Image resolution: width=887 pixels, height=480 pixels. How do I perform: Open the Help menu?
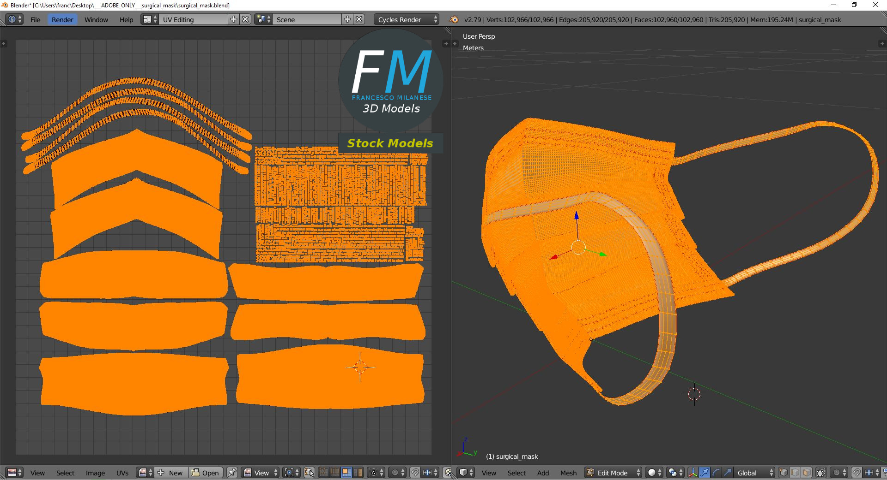tap(126, 19)
